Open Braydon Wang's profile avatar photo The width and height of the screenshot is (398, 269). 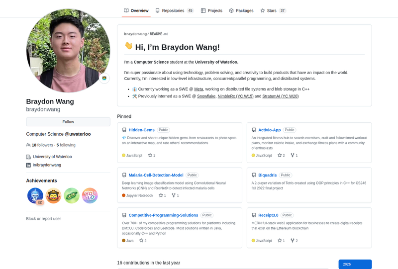coord(68,51)
